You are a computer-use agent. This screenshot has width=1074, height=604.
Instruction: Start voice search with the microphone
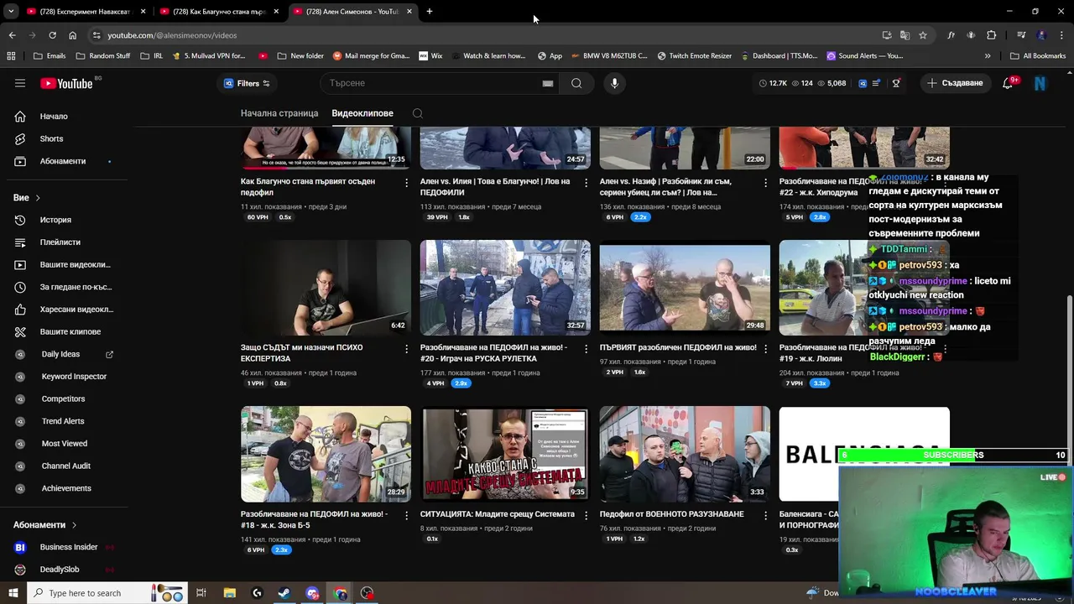614,83
